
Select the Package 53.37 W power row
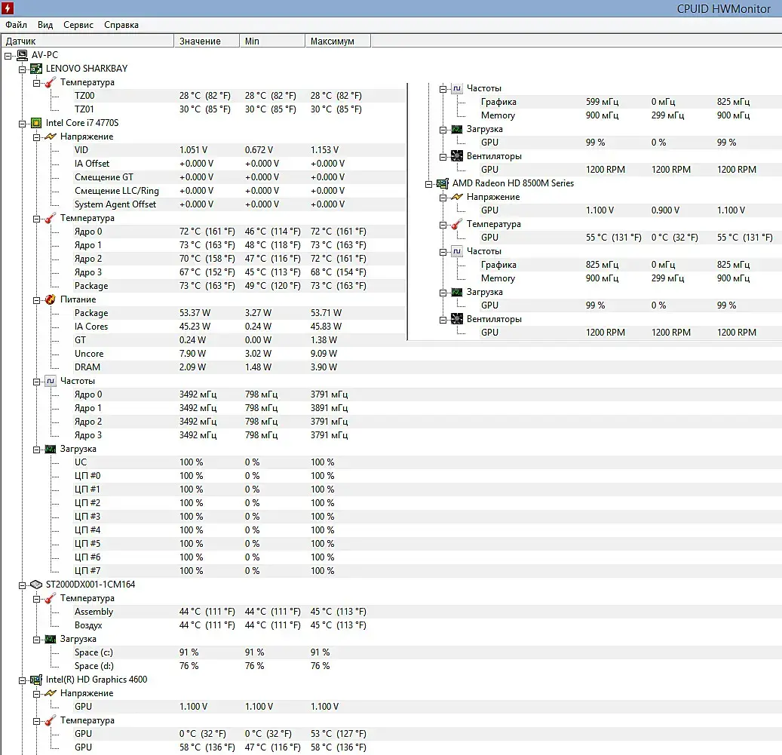tap(239, 313)
